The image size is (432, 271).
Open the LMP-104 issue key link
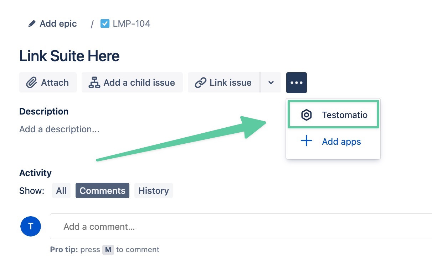(x=131, y=24)
